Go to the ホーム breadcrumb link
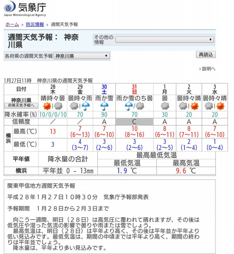Screen dimensions: 234x254 pos(12,25)
